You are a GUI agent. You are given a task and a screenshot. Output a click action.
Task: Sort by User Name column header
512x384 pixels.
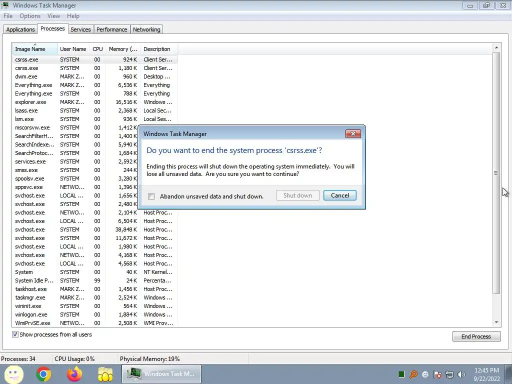[x=73, y=49]
